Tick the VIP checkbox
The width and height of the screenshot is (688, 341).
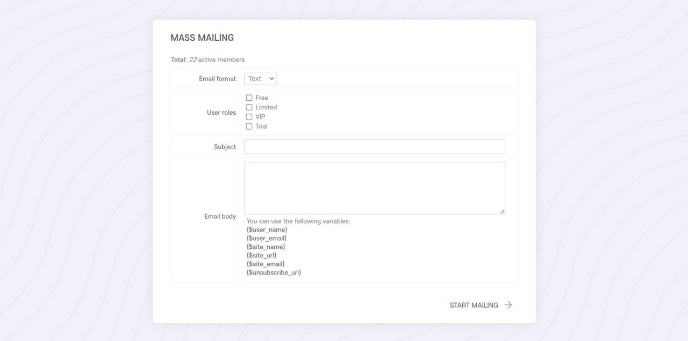249,116
